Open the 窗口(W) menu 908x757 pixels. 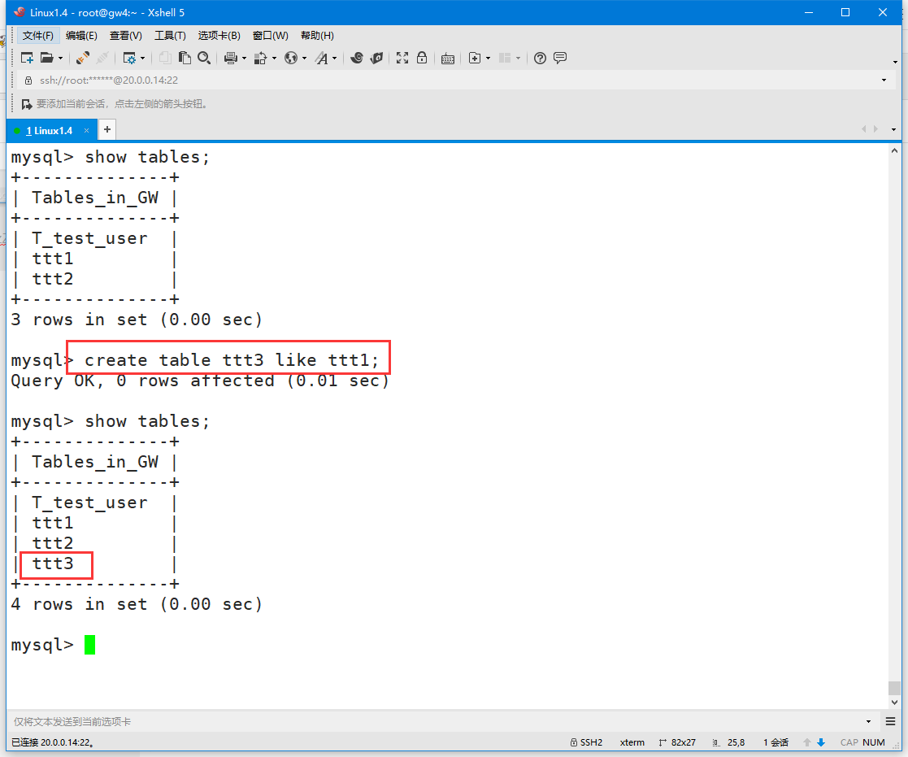pos(271,36)
